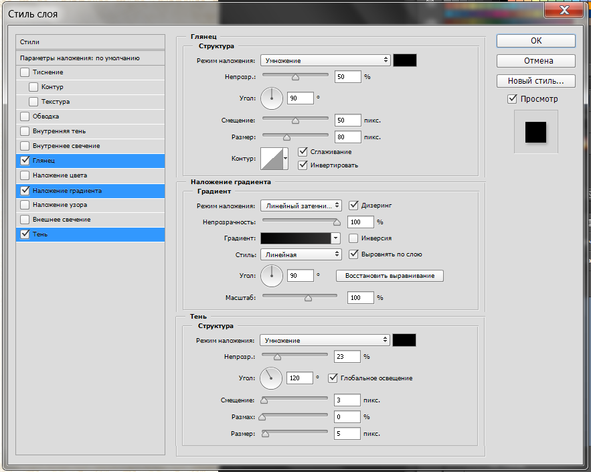This screenshot has height=472, width=591.
Task: Enable the Тиснение effect checkbox
Action: pyautogui.click(x=25, y=72)
